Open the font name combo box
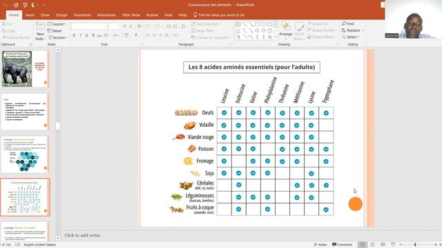The height and width of the screenshot is (248, 442). click(x=90, y=26)
